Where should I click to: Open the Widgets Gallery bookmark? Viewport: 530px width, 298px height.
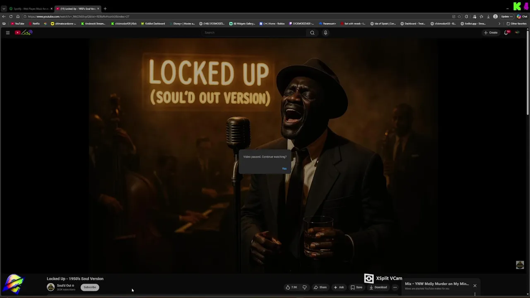pos(242,24)
